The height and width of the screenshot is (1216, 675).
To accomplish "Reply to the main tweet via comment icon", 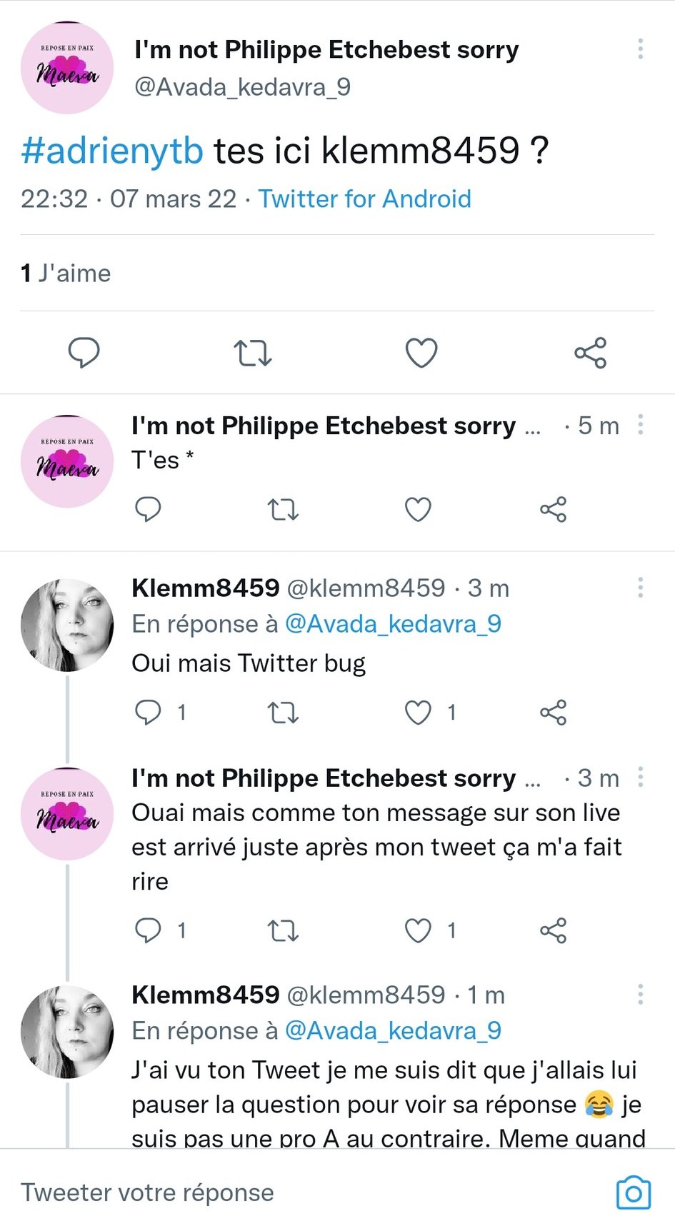I will click(x=84, y=352).
